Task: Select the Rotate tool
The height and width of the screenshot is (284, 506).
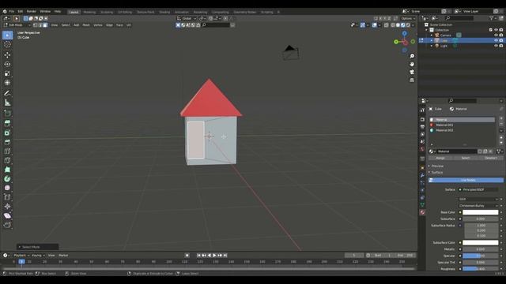Action: point(7,65)
